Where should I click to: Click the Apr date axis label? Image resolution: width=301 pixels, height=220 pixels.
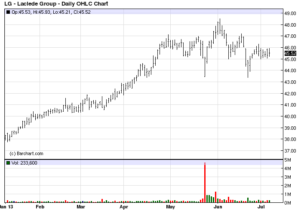(x=124, y=207)
